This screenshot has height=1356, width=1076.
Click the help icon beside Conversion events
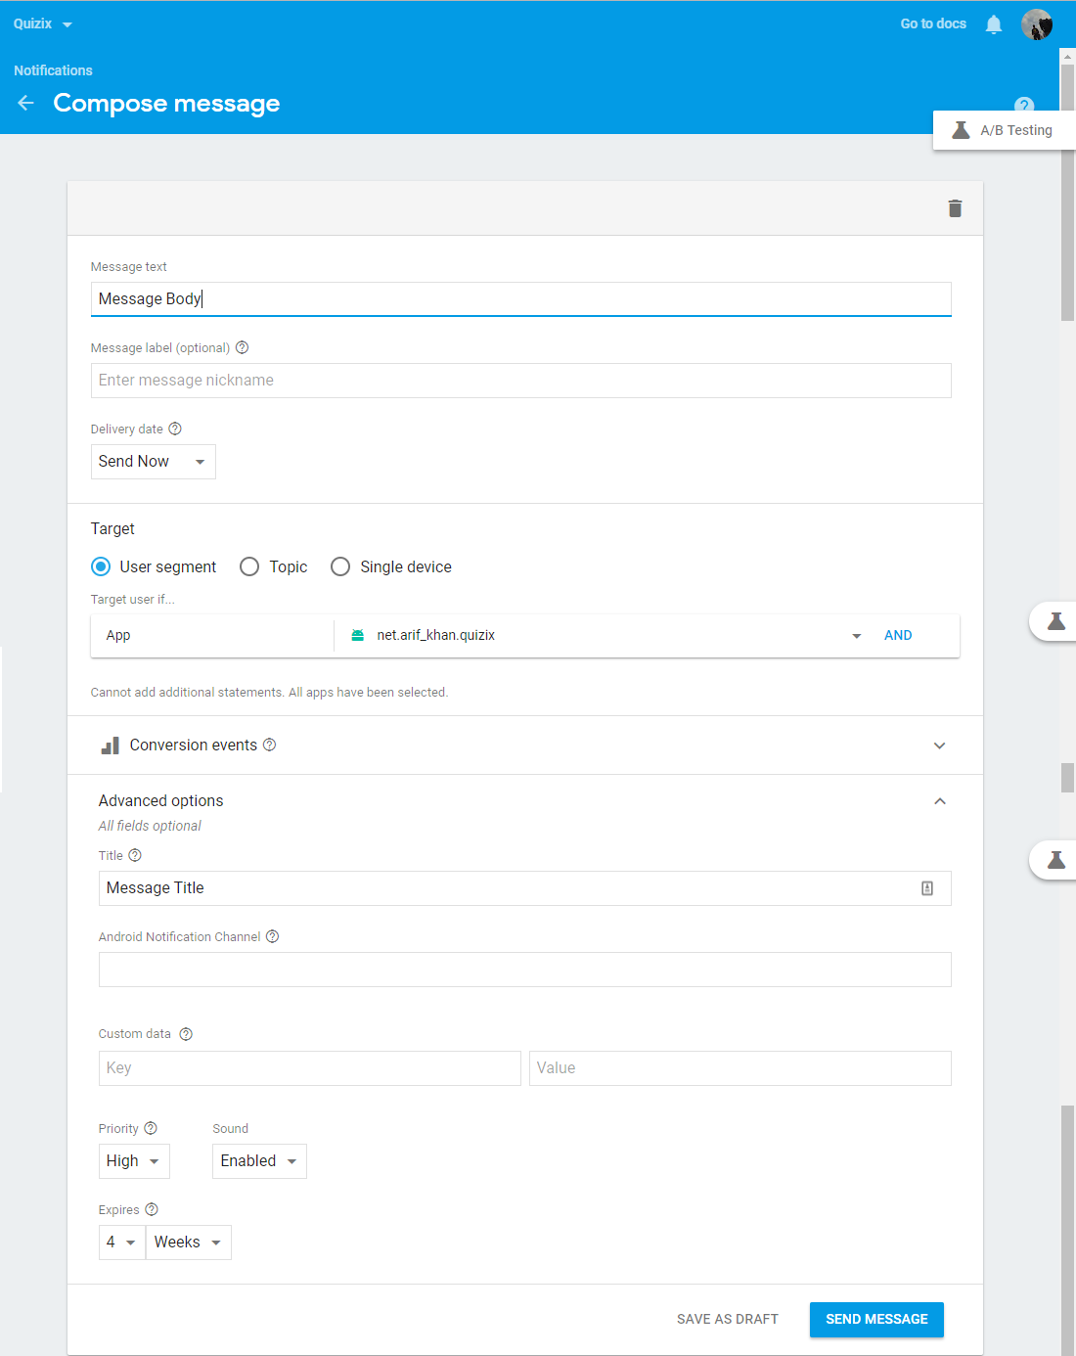270,745
